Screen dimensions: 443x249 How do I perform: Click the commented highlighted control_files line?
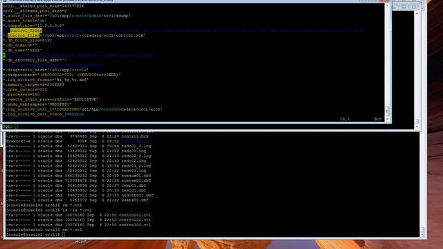tap(183, 30)
